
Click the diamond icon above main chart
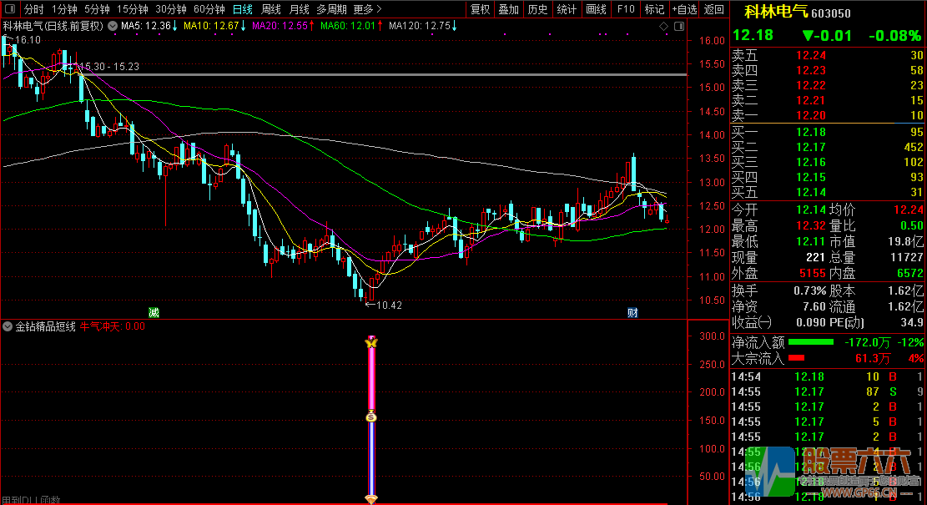(x=663, y=26)
